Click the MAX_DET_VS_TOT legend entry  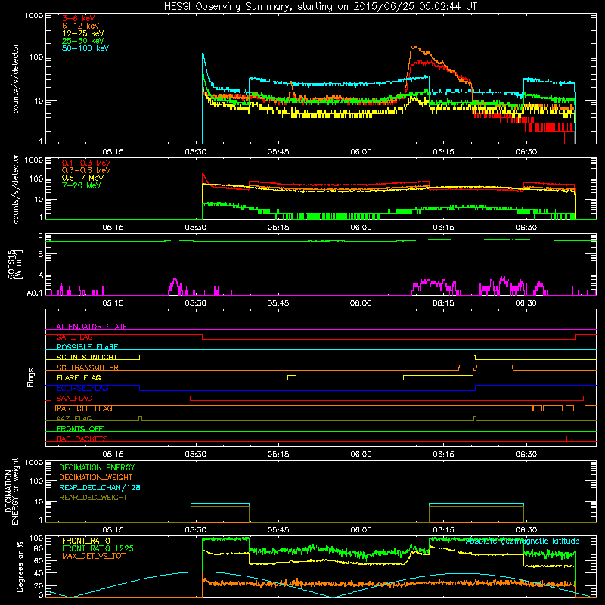93,556
